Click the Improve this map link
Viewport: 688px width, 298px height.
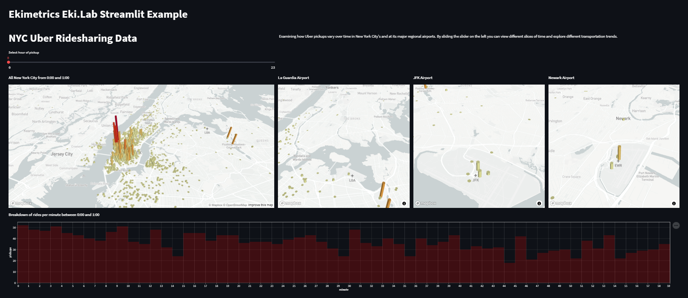click(261, 205)
